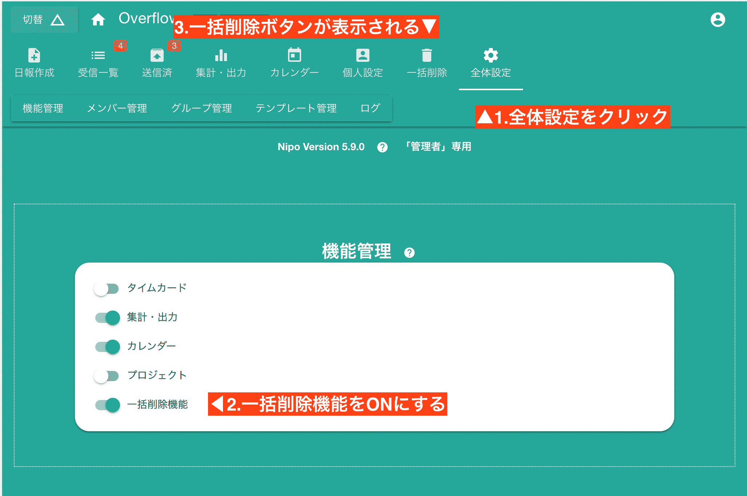Image resolution: width=747 pixels, height=496 pixels.
Task: Enable the プロジェクト toggle
Action: pyautogui.click(x=107, y=376)
